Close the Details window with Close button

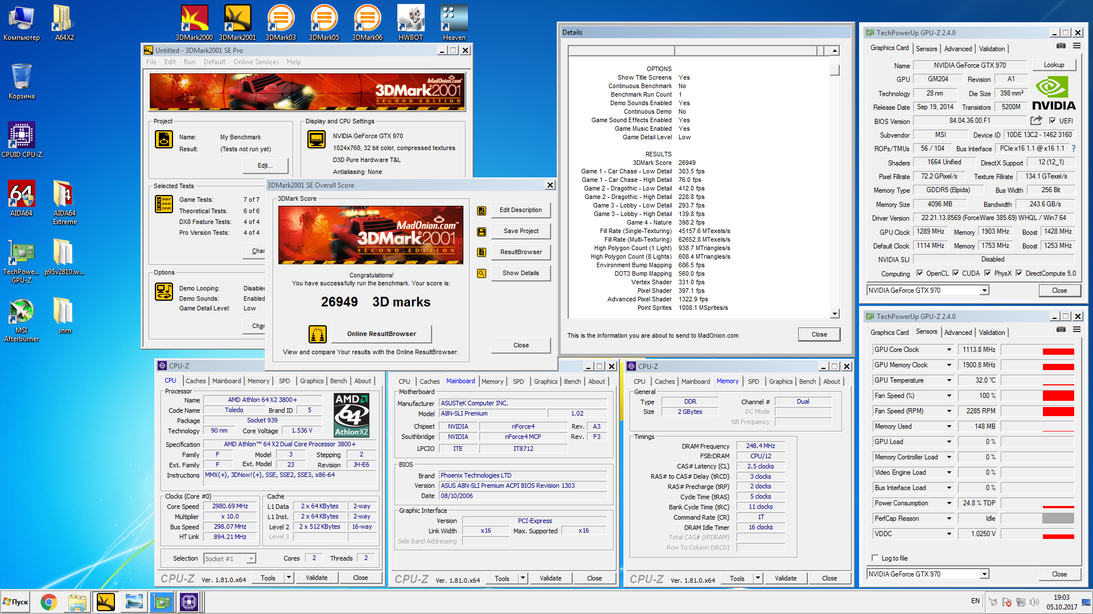coord(819,334)
